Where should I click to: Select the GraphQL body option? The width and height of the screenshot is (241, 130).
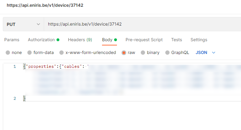click(167, 53)
